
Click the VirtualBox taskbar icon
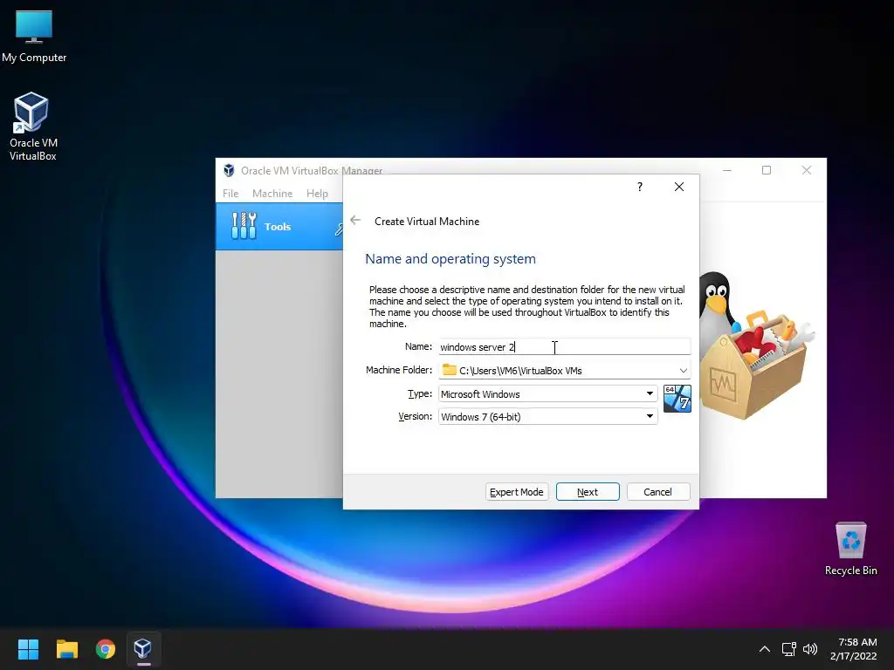coord(142,649)
